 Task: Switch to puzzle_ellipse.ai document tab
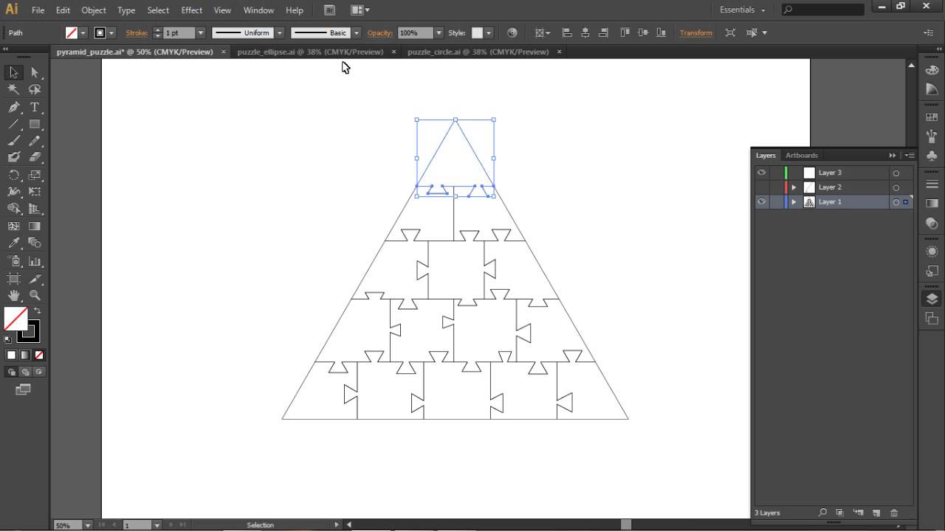pyautogui.click(x=310, y=52)
